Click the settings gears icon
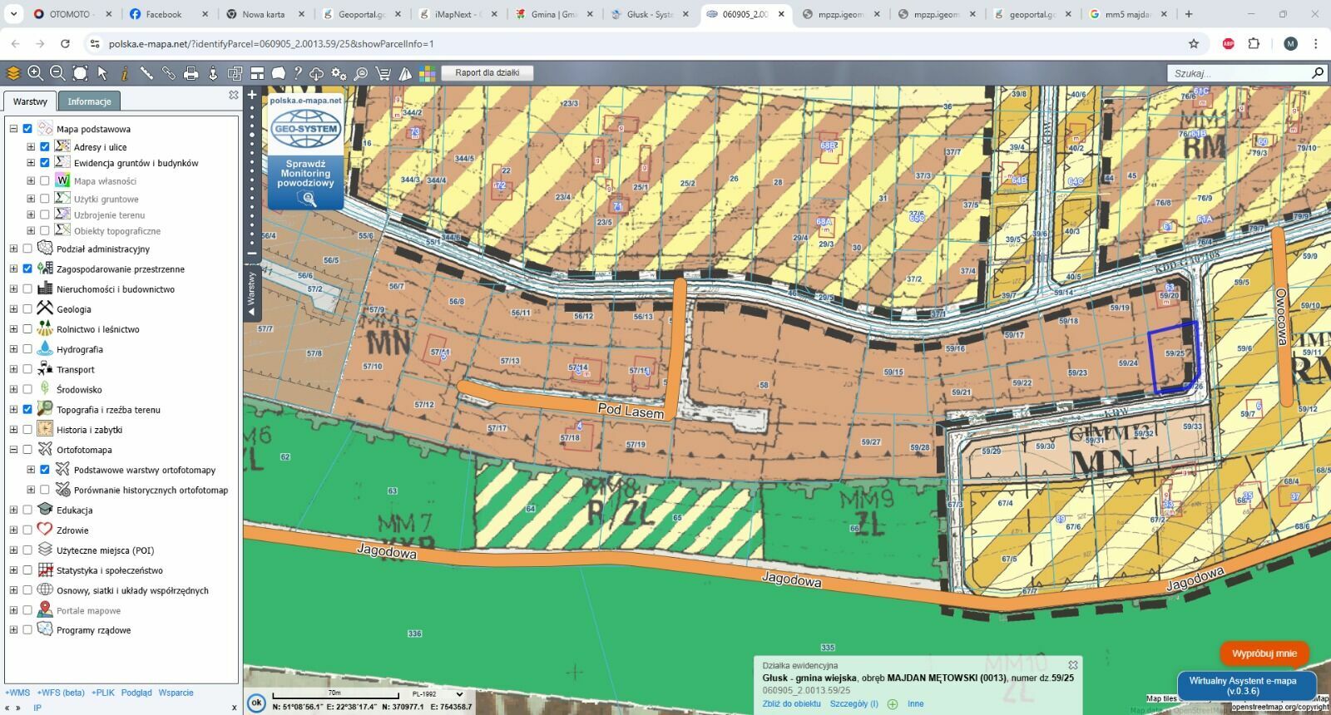 pos(339,73)
